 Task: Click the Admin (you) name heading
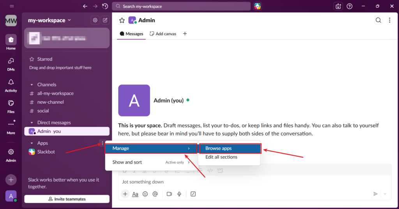(168, 101)
